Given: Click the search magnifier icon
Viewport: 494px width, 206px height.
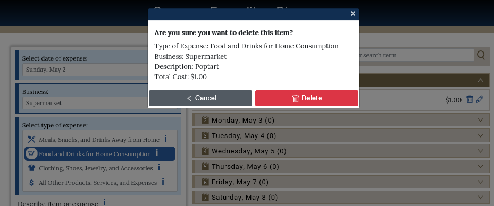Looking at the screenshot, I should pos(481,55).
